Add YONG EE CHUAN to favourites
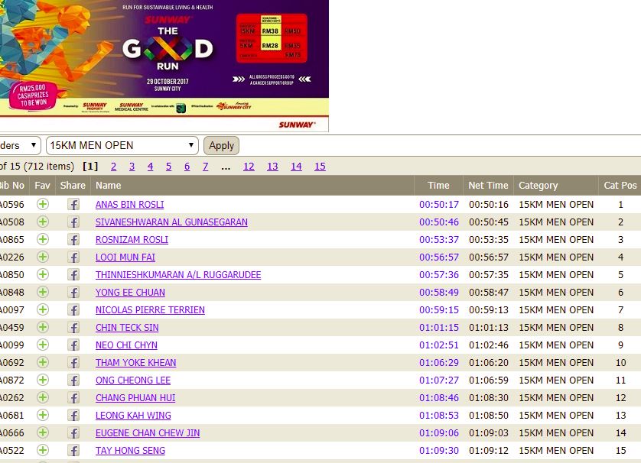641x463 pixels. (43, 292)
